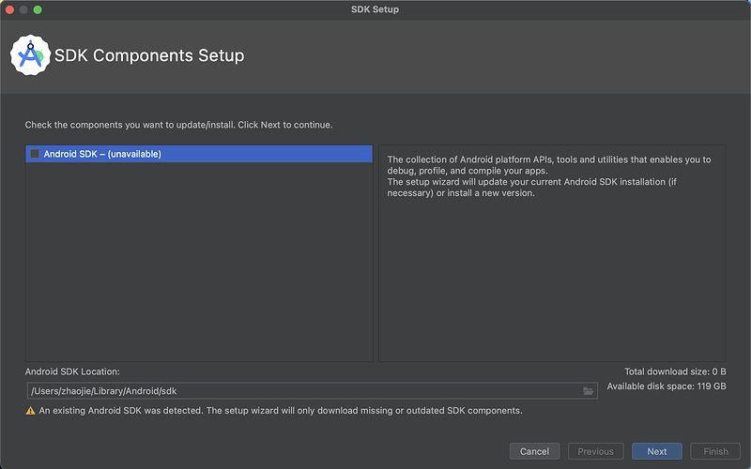Click the Cancel button
The image size is (751, 469).
(534, 451)
